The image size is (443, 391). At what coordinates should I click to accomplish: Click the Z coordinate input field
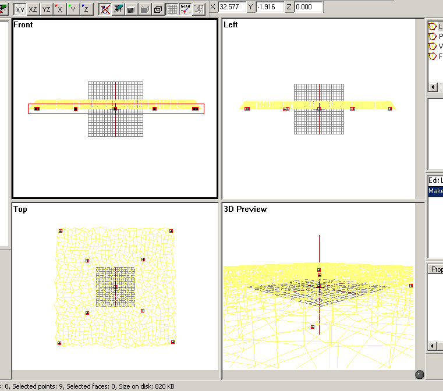click(309, 7)
